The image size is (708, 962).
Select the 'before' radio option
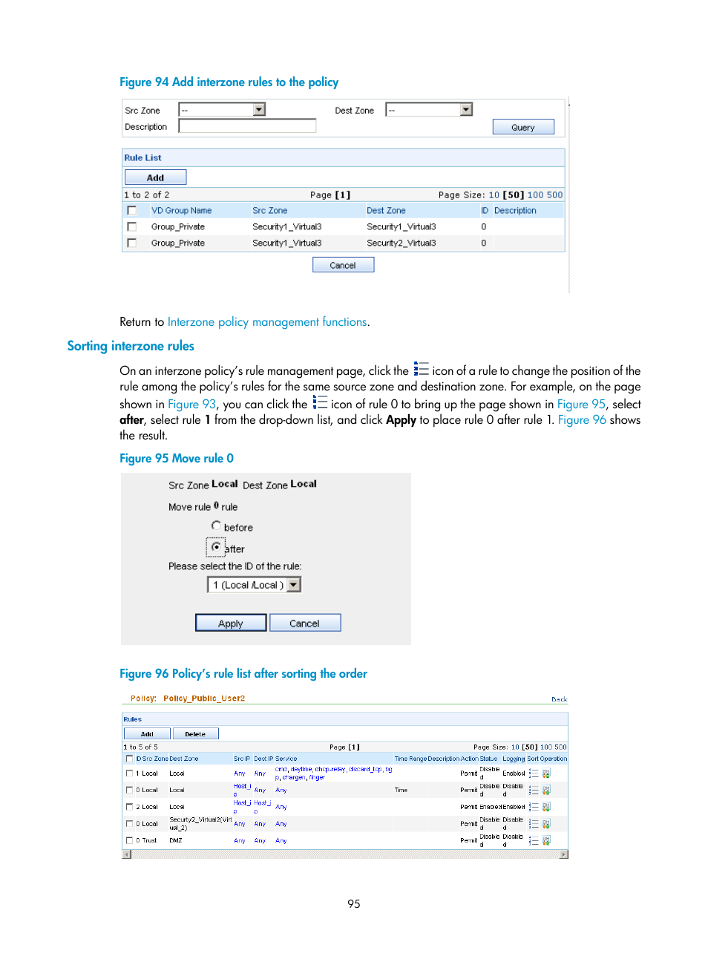(x=216, y=526)
